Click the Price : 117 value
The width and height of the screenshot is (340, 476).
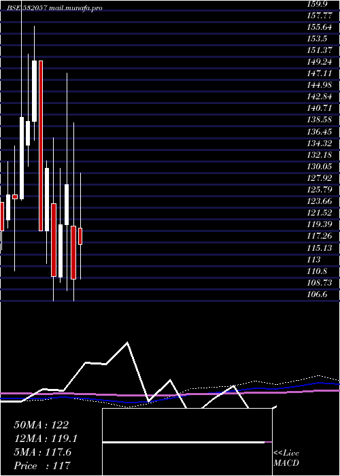pos(42,465)
